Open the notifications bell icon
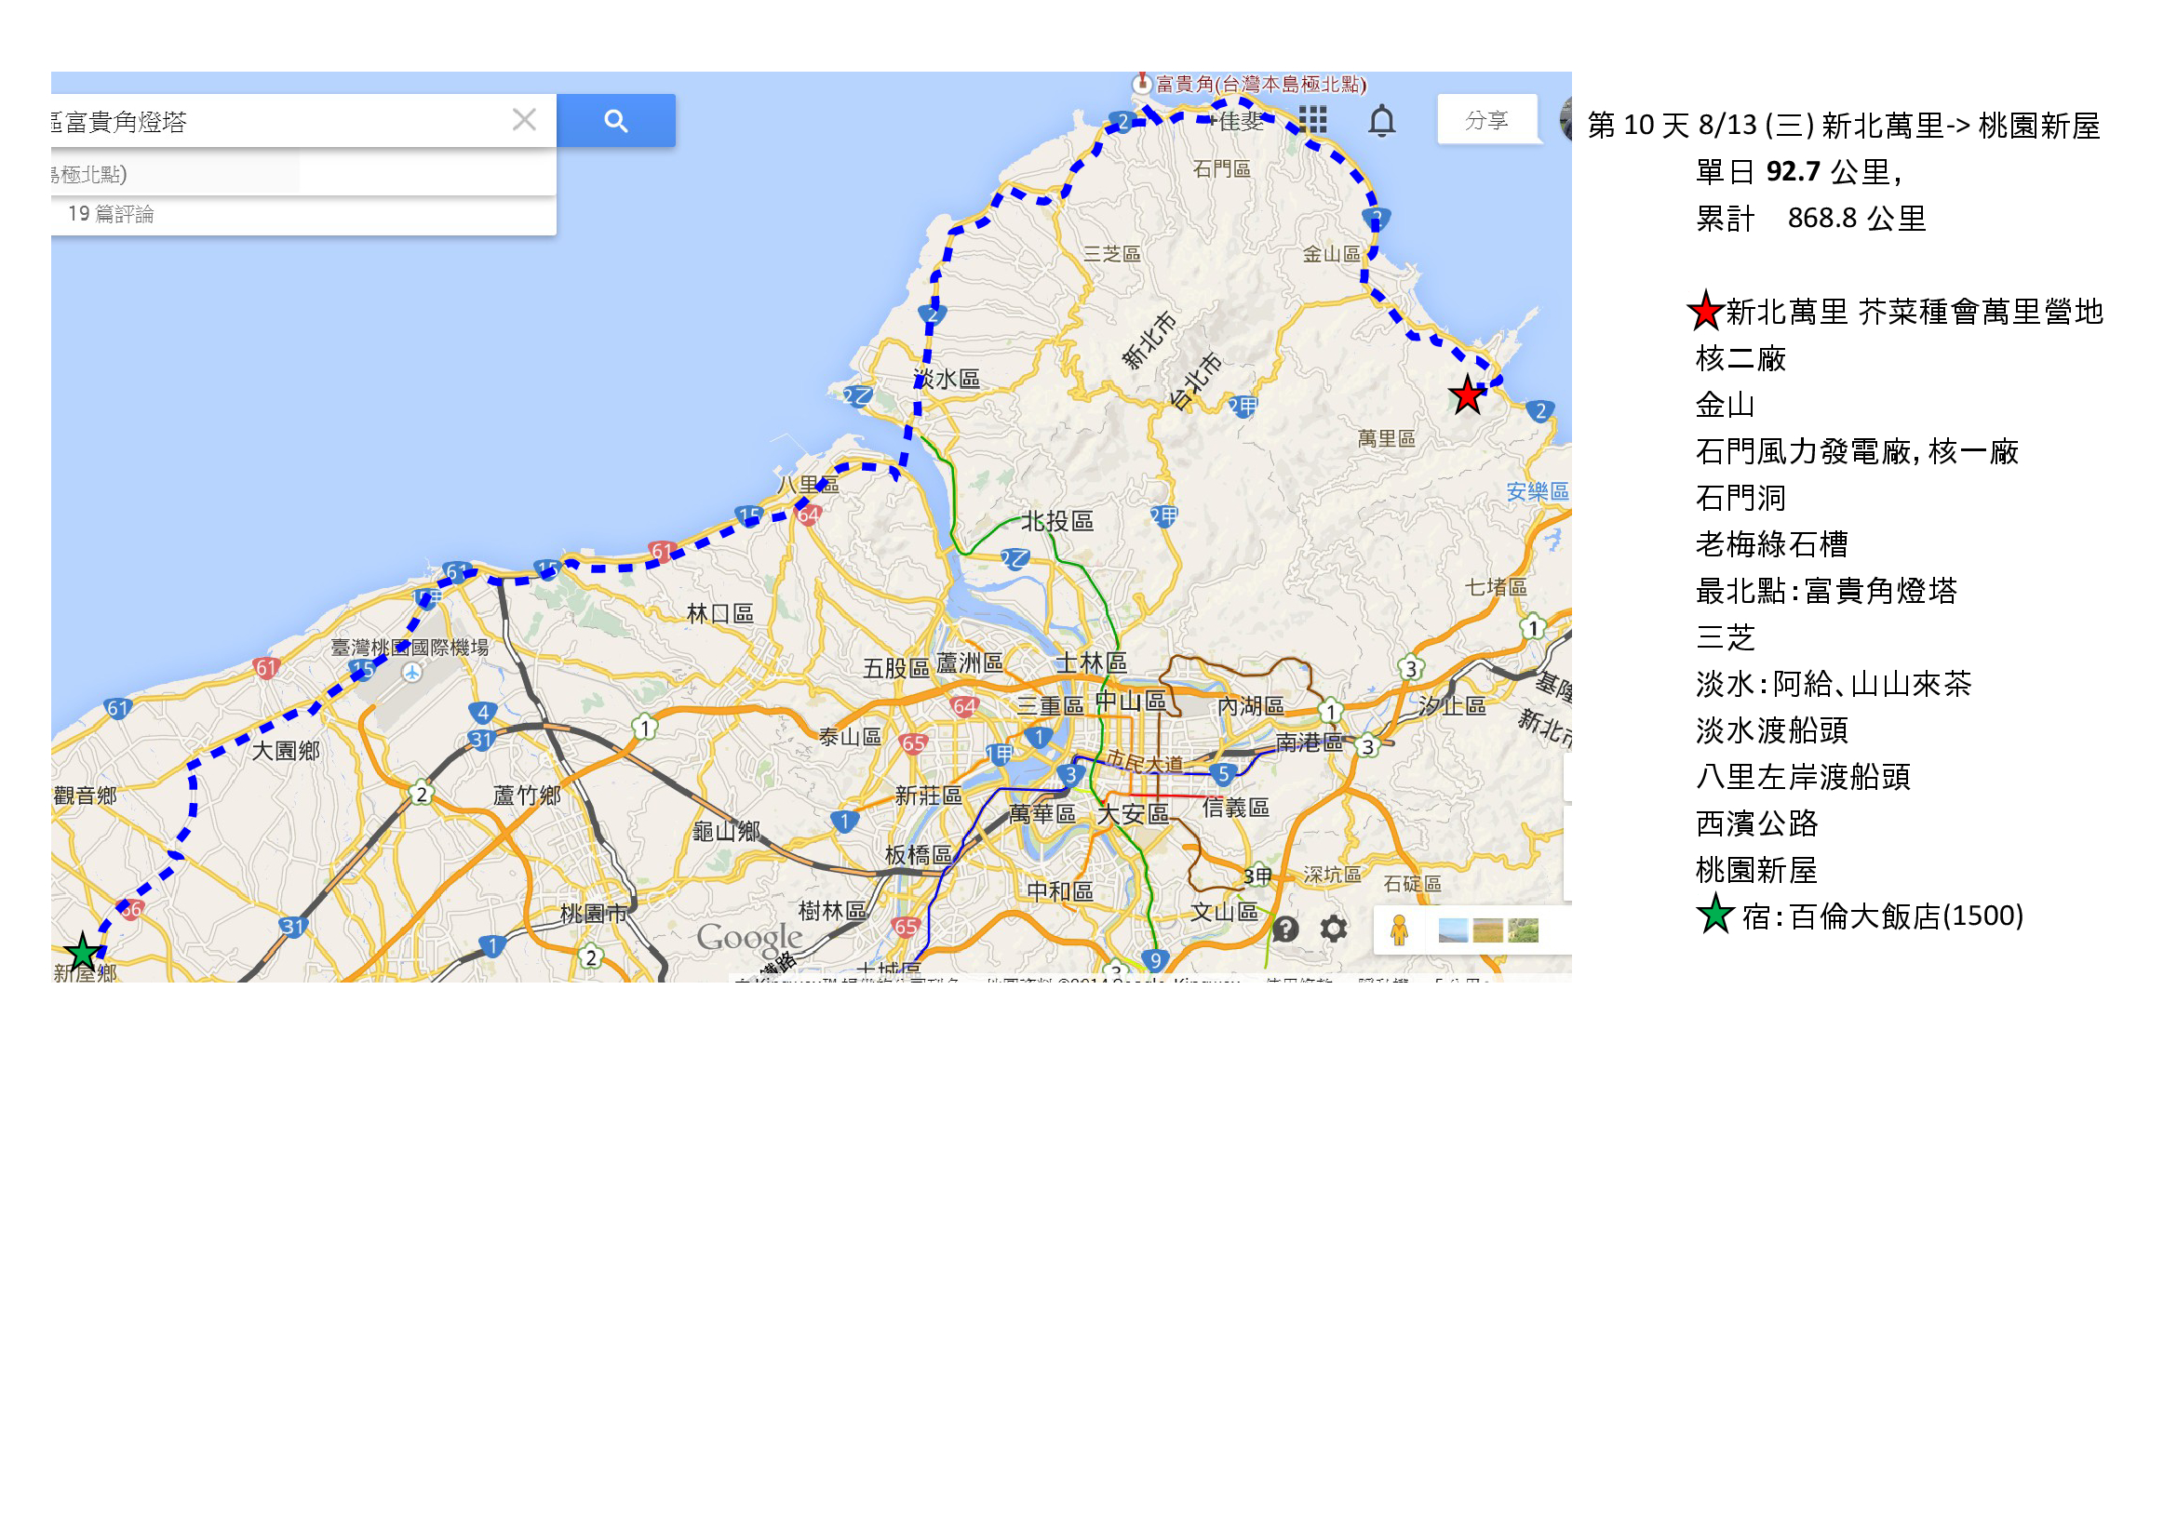Screen dimensions: 2177x1538 pyautogui.click(x=1381, y=121)
